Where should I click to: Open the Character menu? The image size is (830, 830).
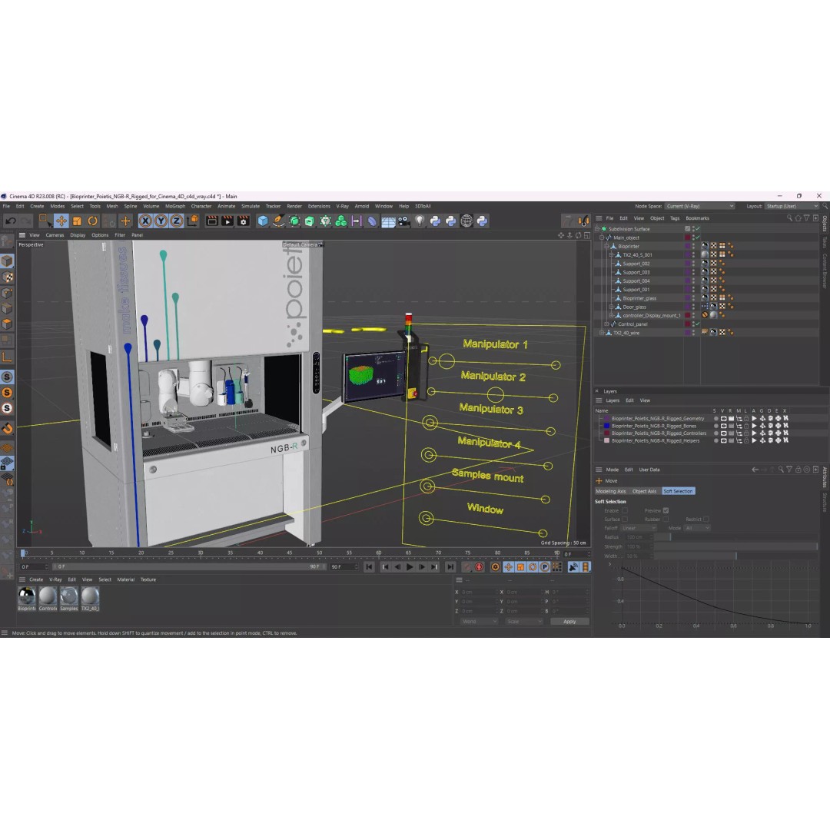pyautogui.click(x=201, y=207)
